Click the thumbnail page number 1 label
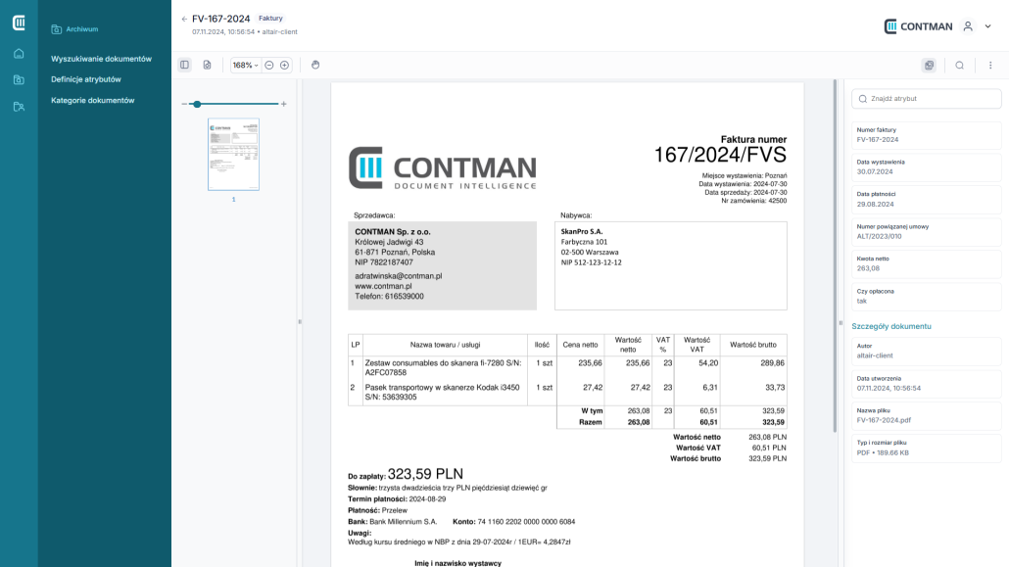 [233, 200]
